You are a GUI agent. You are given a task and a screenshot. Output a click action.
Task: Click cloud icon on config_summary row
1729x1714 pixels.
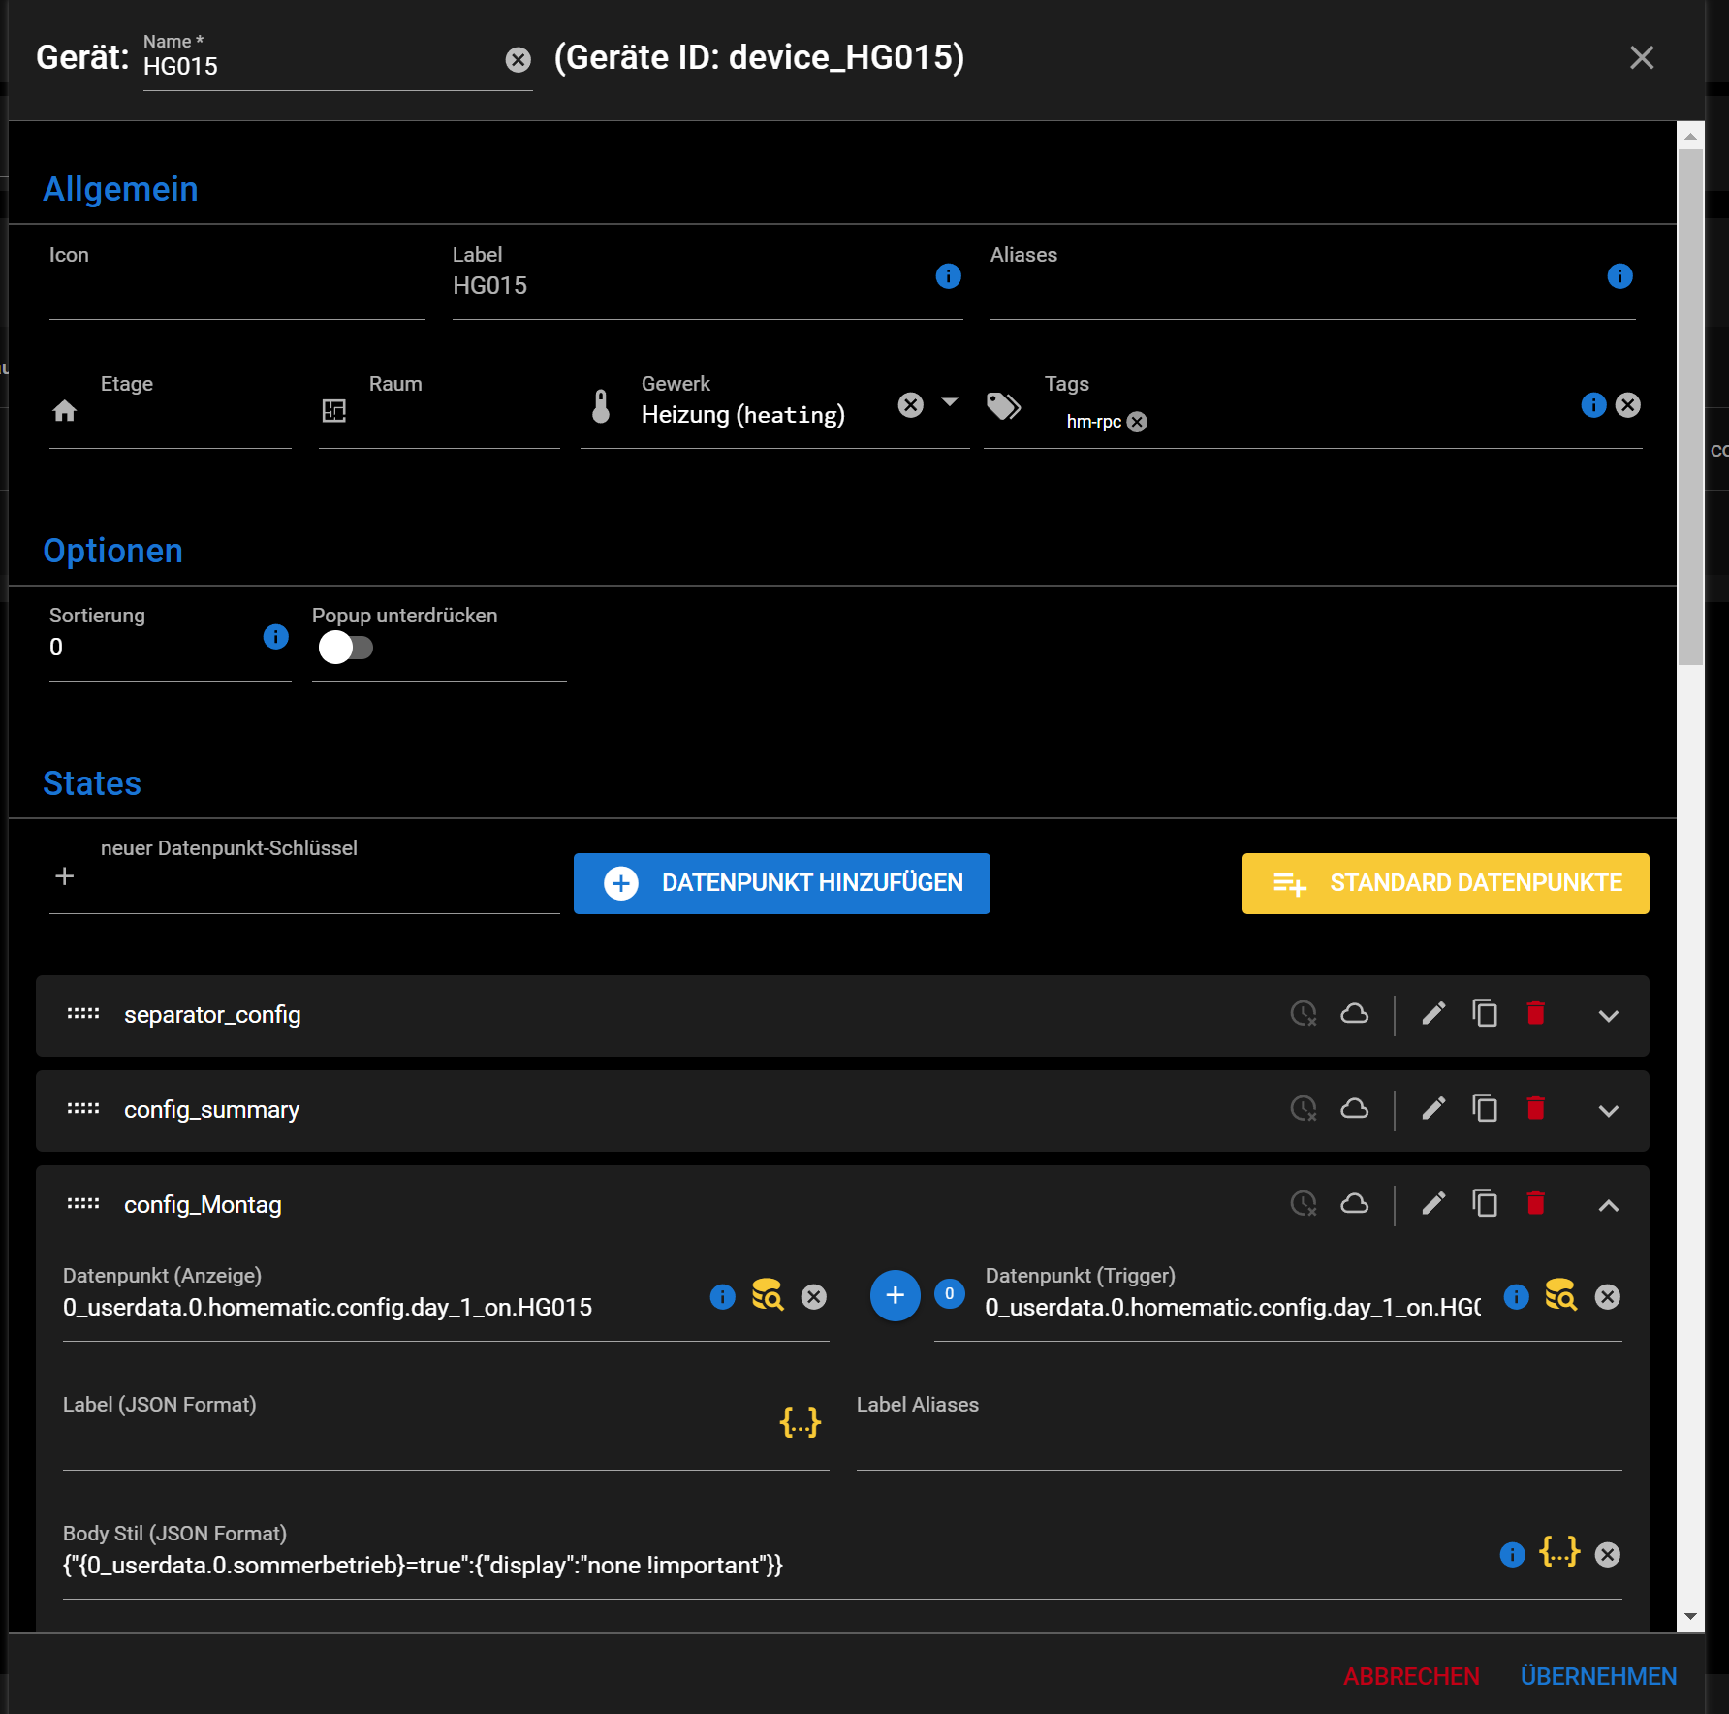point(1355,1109)
